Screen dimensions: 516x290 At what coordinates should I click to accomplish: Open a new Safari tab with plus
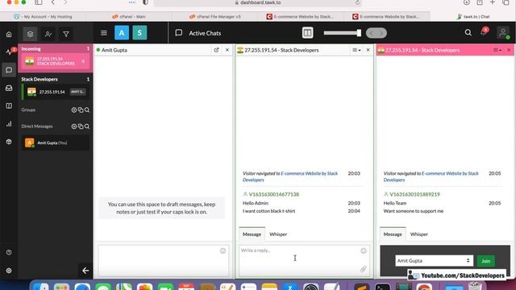[493, 2]
